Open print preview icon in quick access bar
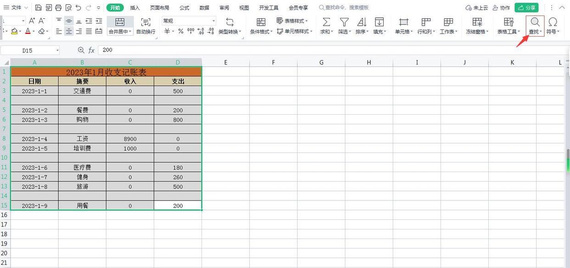 [68, 8]
